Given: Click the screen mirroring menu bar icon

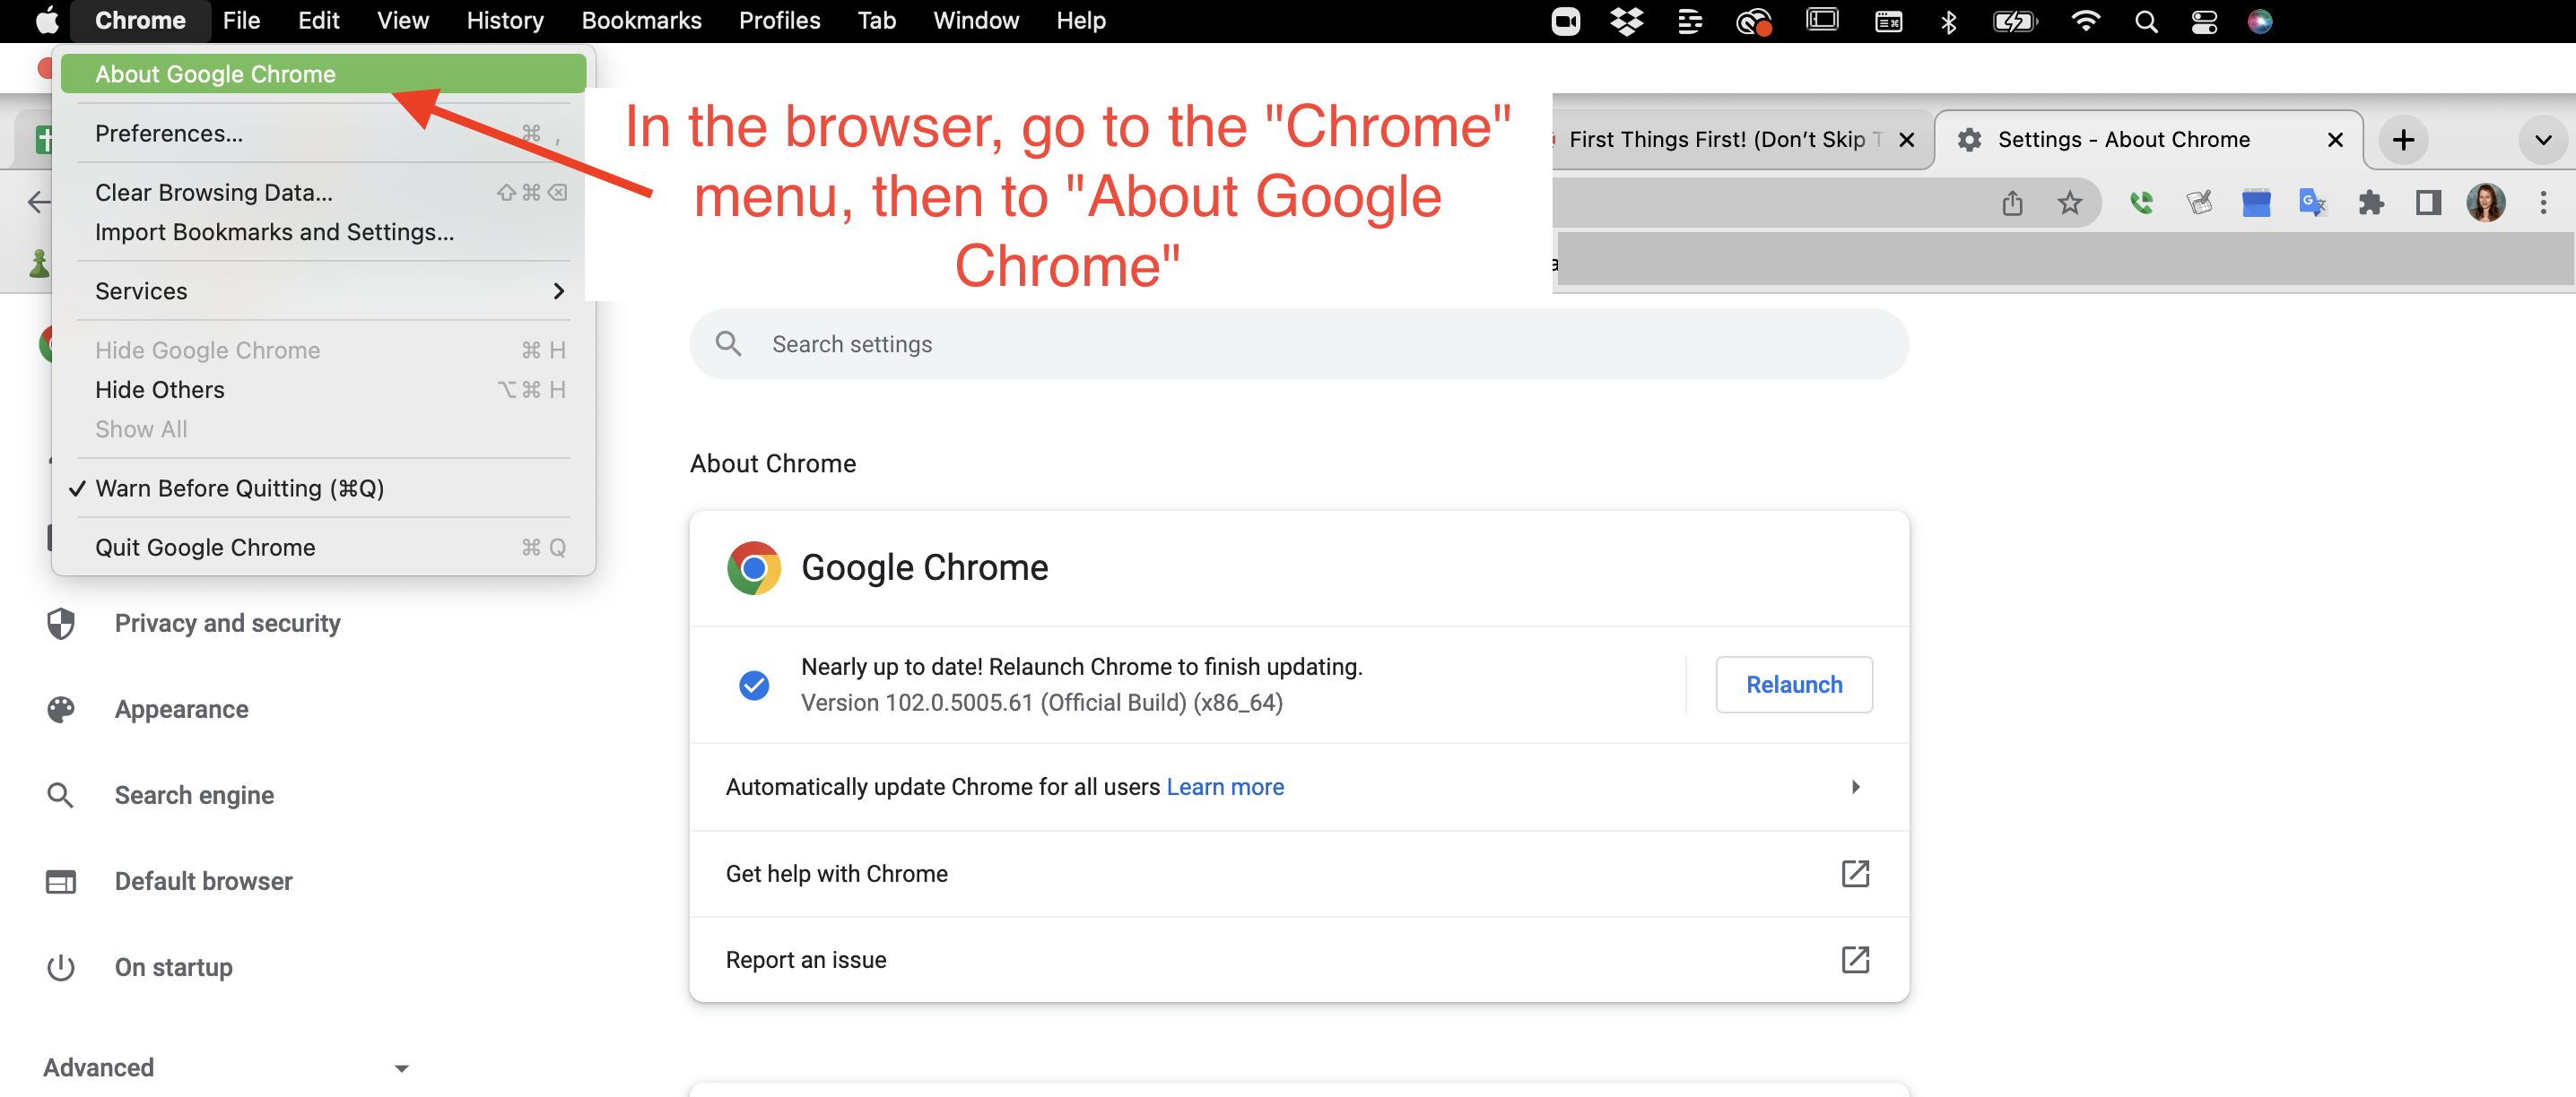Looking at the screenshot, I should pyautogui.click(x=1821, y=21).
